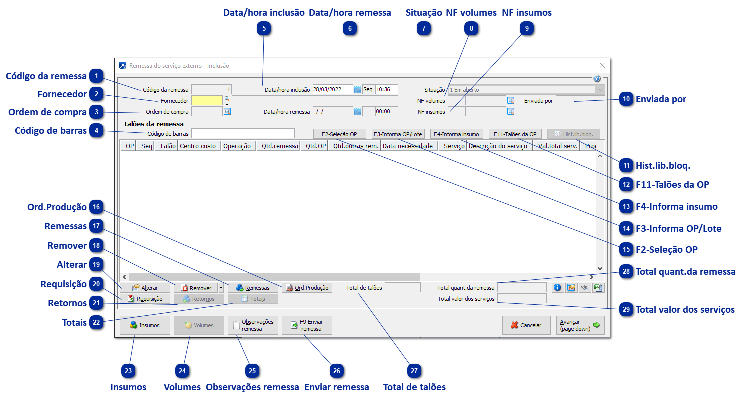
Task: Click the binoculars search icon button
Action: click(585, 288)
